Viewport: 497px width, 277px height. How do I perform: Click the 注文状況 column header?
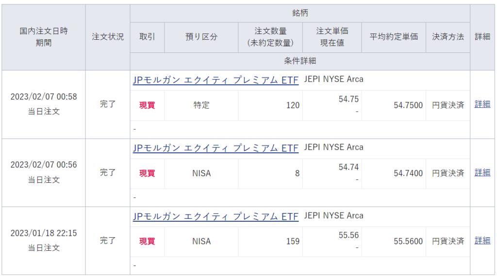108,37
